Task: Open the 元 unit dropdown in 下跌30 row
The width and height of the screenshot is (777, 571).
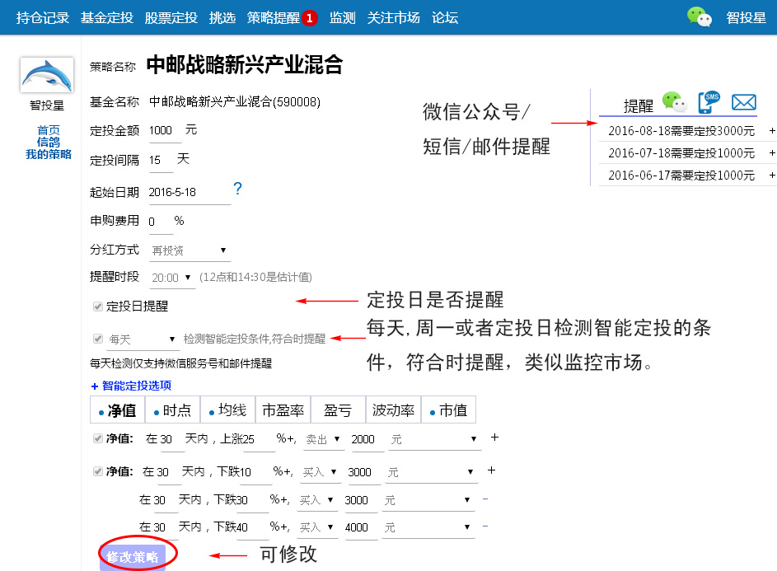Action: pos(428,500)
